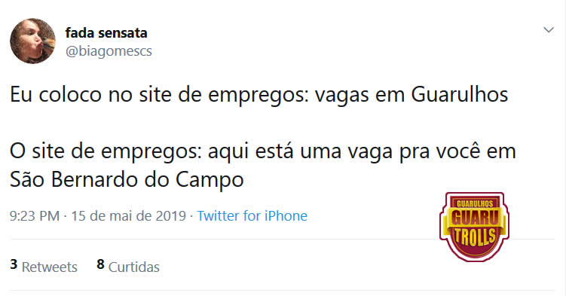Click the 9:23 PM timestamp
This screenshot has height=296, width=566.
coord(35,215)
